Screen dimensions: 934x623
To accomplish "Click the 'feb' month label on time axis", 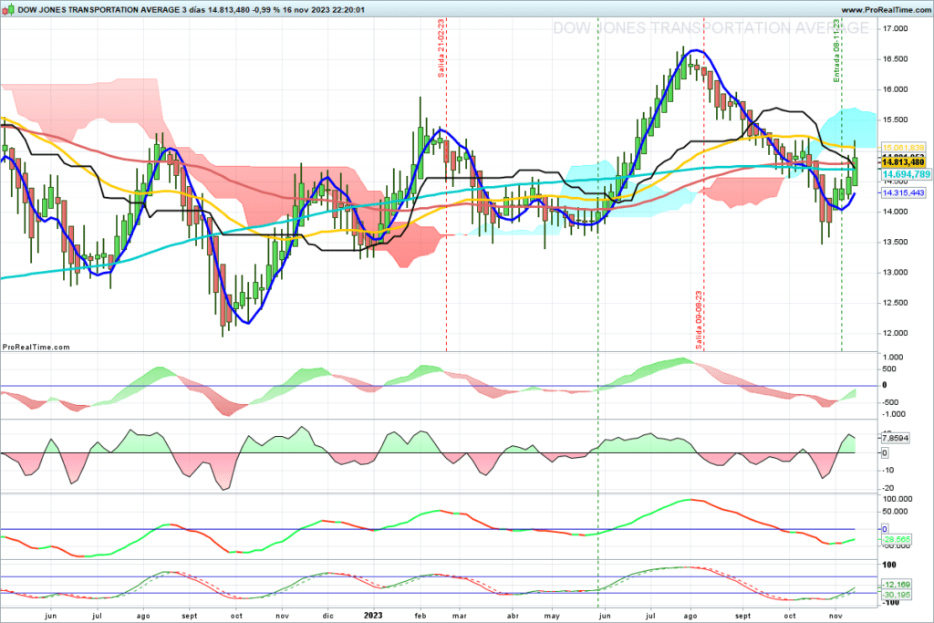I will click(420, 616).
